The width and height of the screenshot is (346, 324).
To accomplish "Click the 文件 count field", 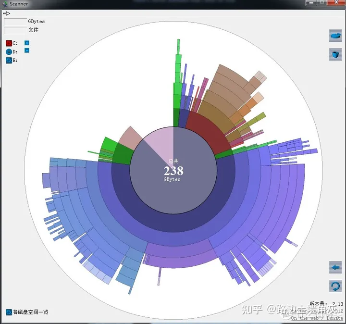I will [15, 30].
